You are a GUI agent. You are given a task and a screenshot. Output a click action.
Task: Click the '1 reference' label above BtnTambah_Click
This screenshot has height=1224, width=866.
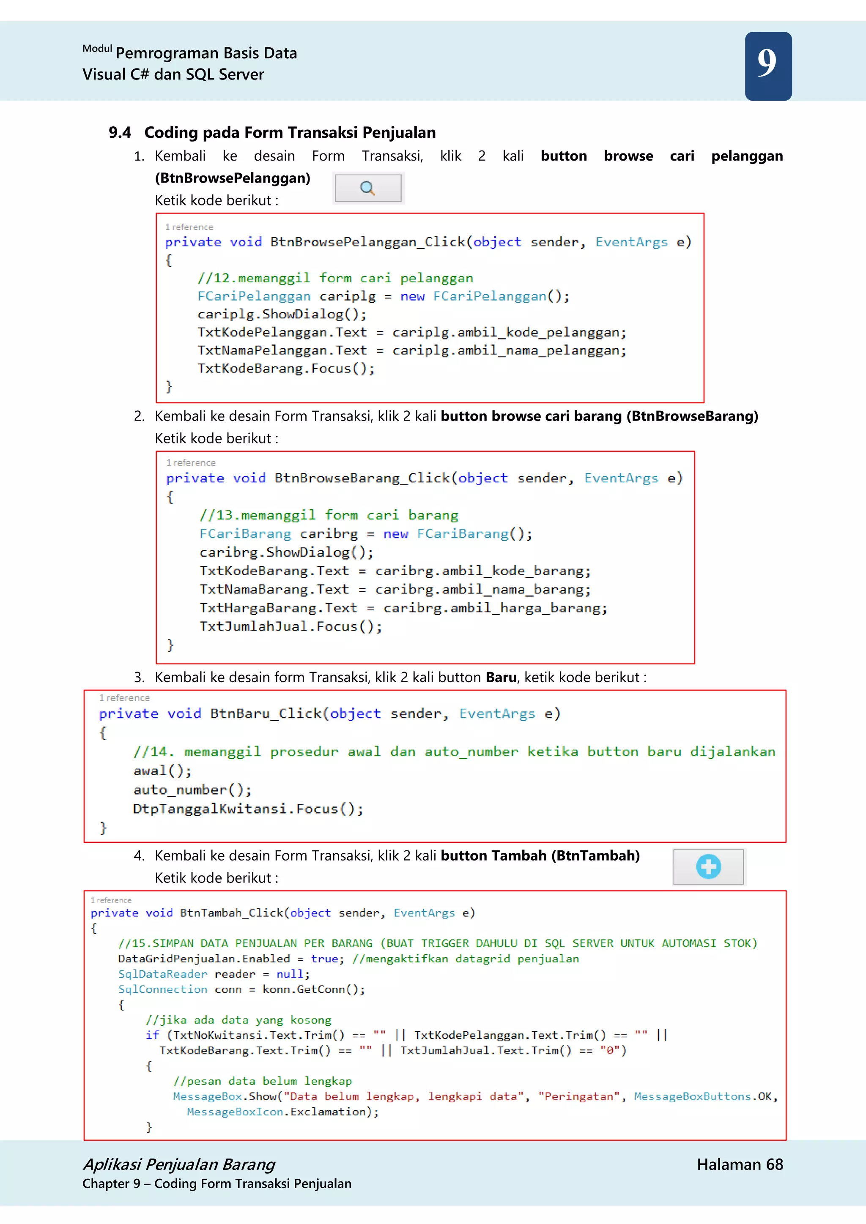tap(111, 900)
